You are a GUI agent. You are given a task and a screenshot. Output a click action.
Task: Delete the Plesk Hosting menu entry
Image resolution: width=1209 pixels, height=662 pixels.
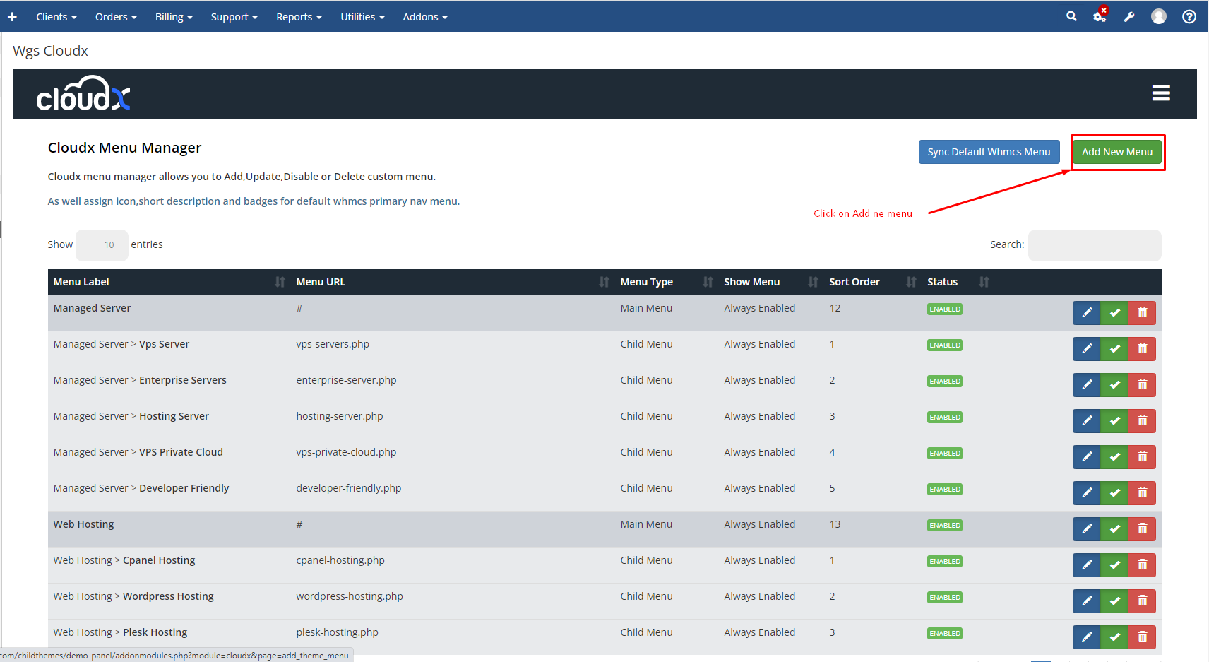coord(1143,637)
